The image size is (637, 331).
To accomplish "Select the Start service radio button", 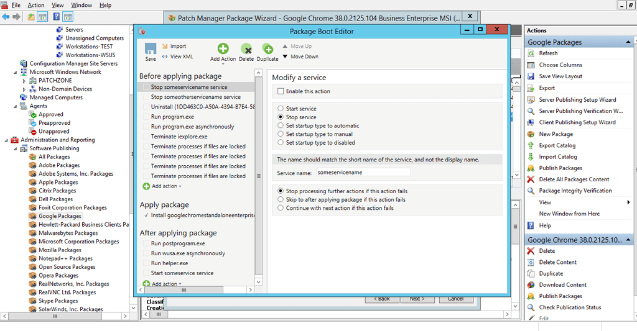I will coord(281,109).
